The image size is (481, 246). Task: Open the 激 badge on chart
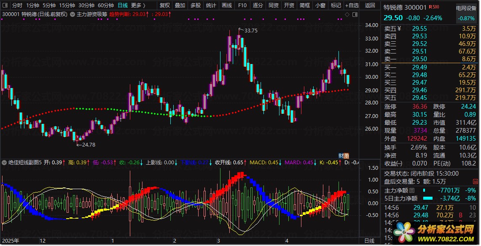pos(347,155)
